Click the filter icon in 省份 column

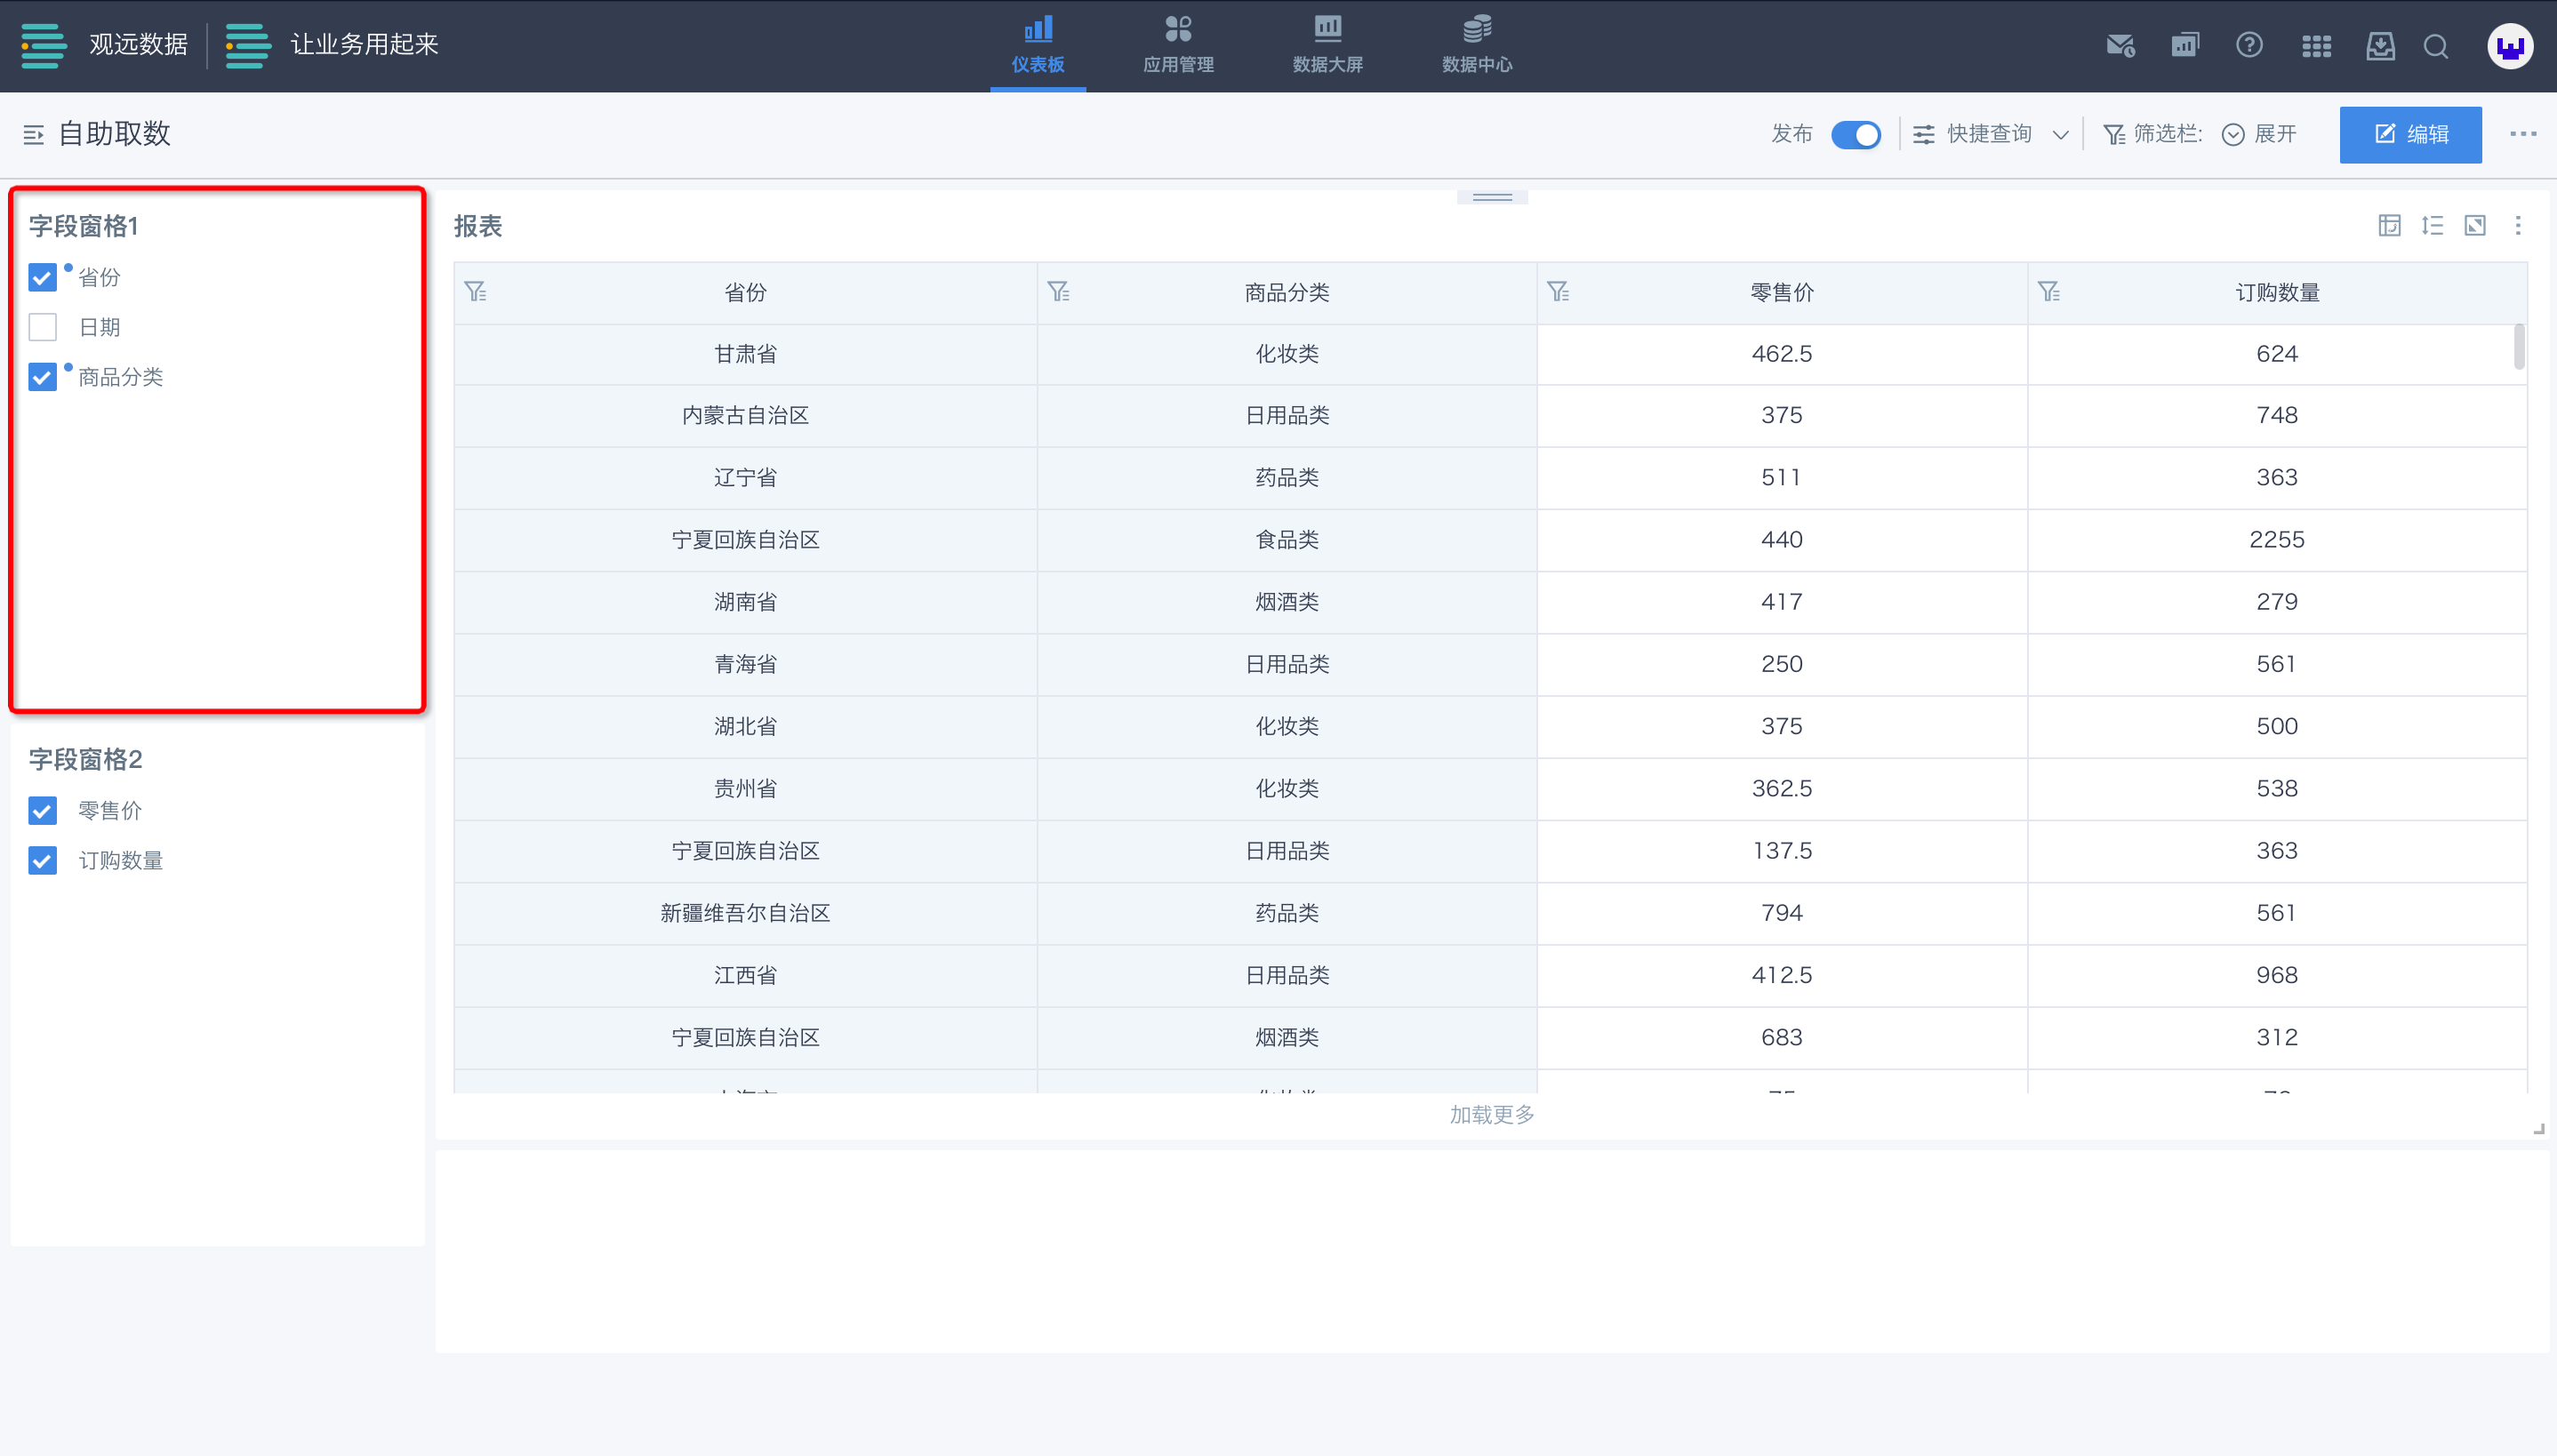[476, 292]
